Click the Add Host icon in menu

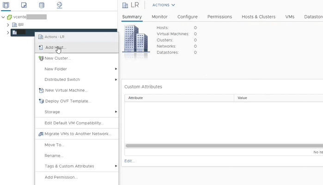click(x=41, y=48)
